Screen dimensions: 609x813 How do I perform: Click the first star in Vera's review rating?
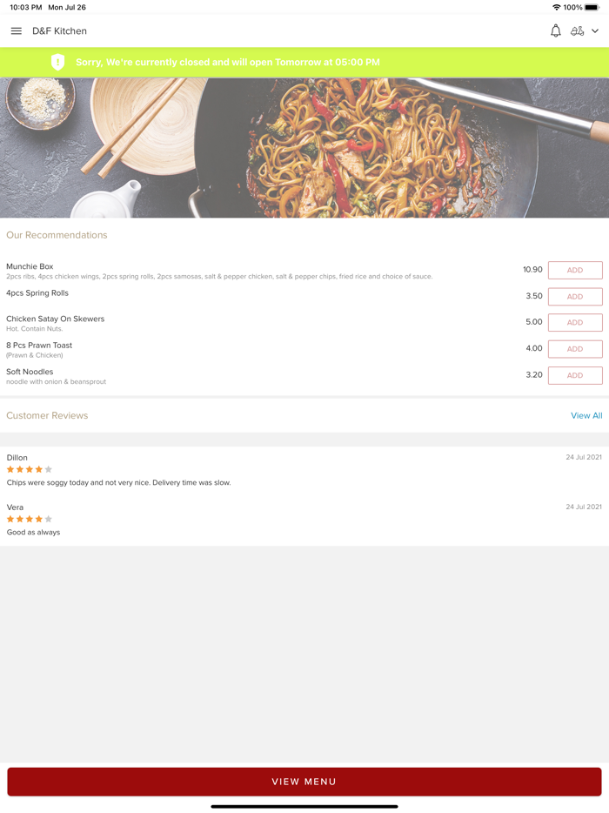[10, 518]
